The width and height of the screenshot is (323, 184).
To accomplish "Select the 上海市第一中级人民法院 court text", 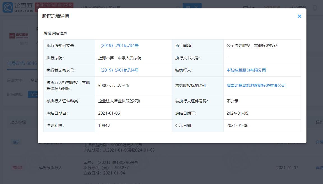I will (120, 58).
